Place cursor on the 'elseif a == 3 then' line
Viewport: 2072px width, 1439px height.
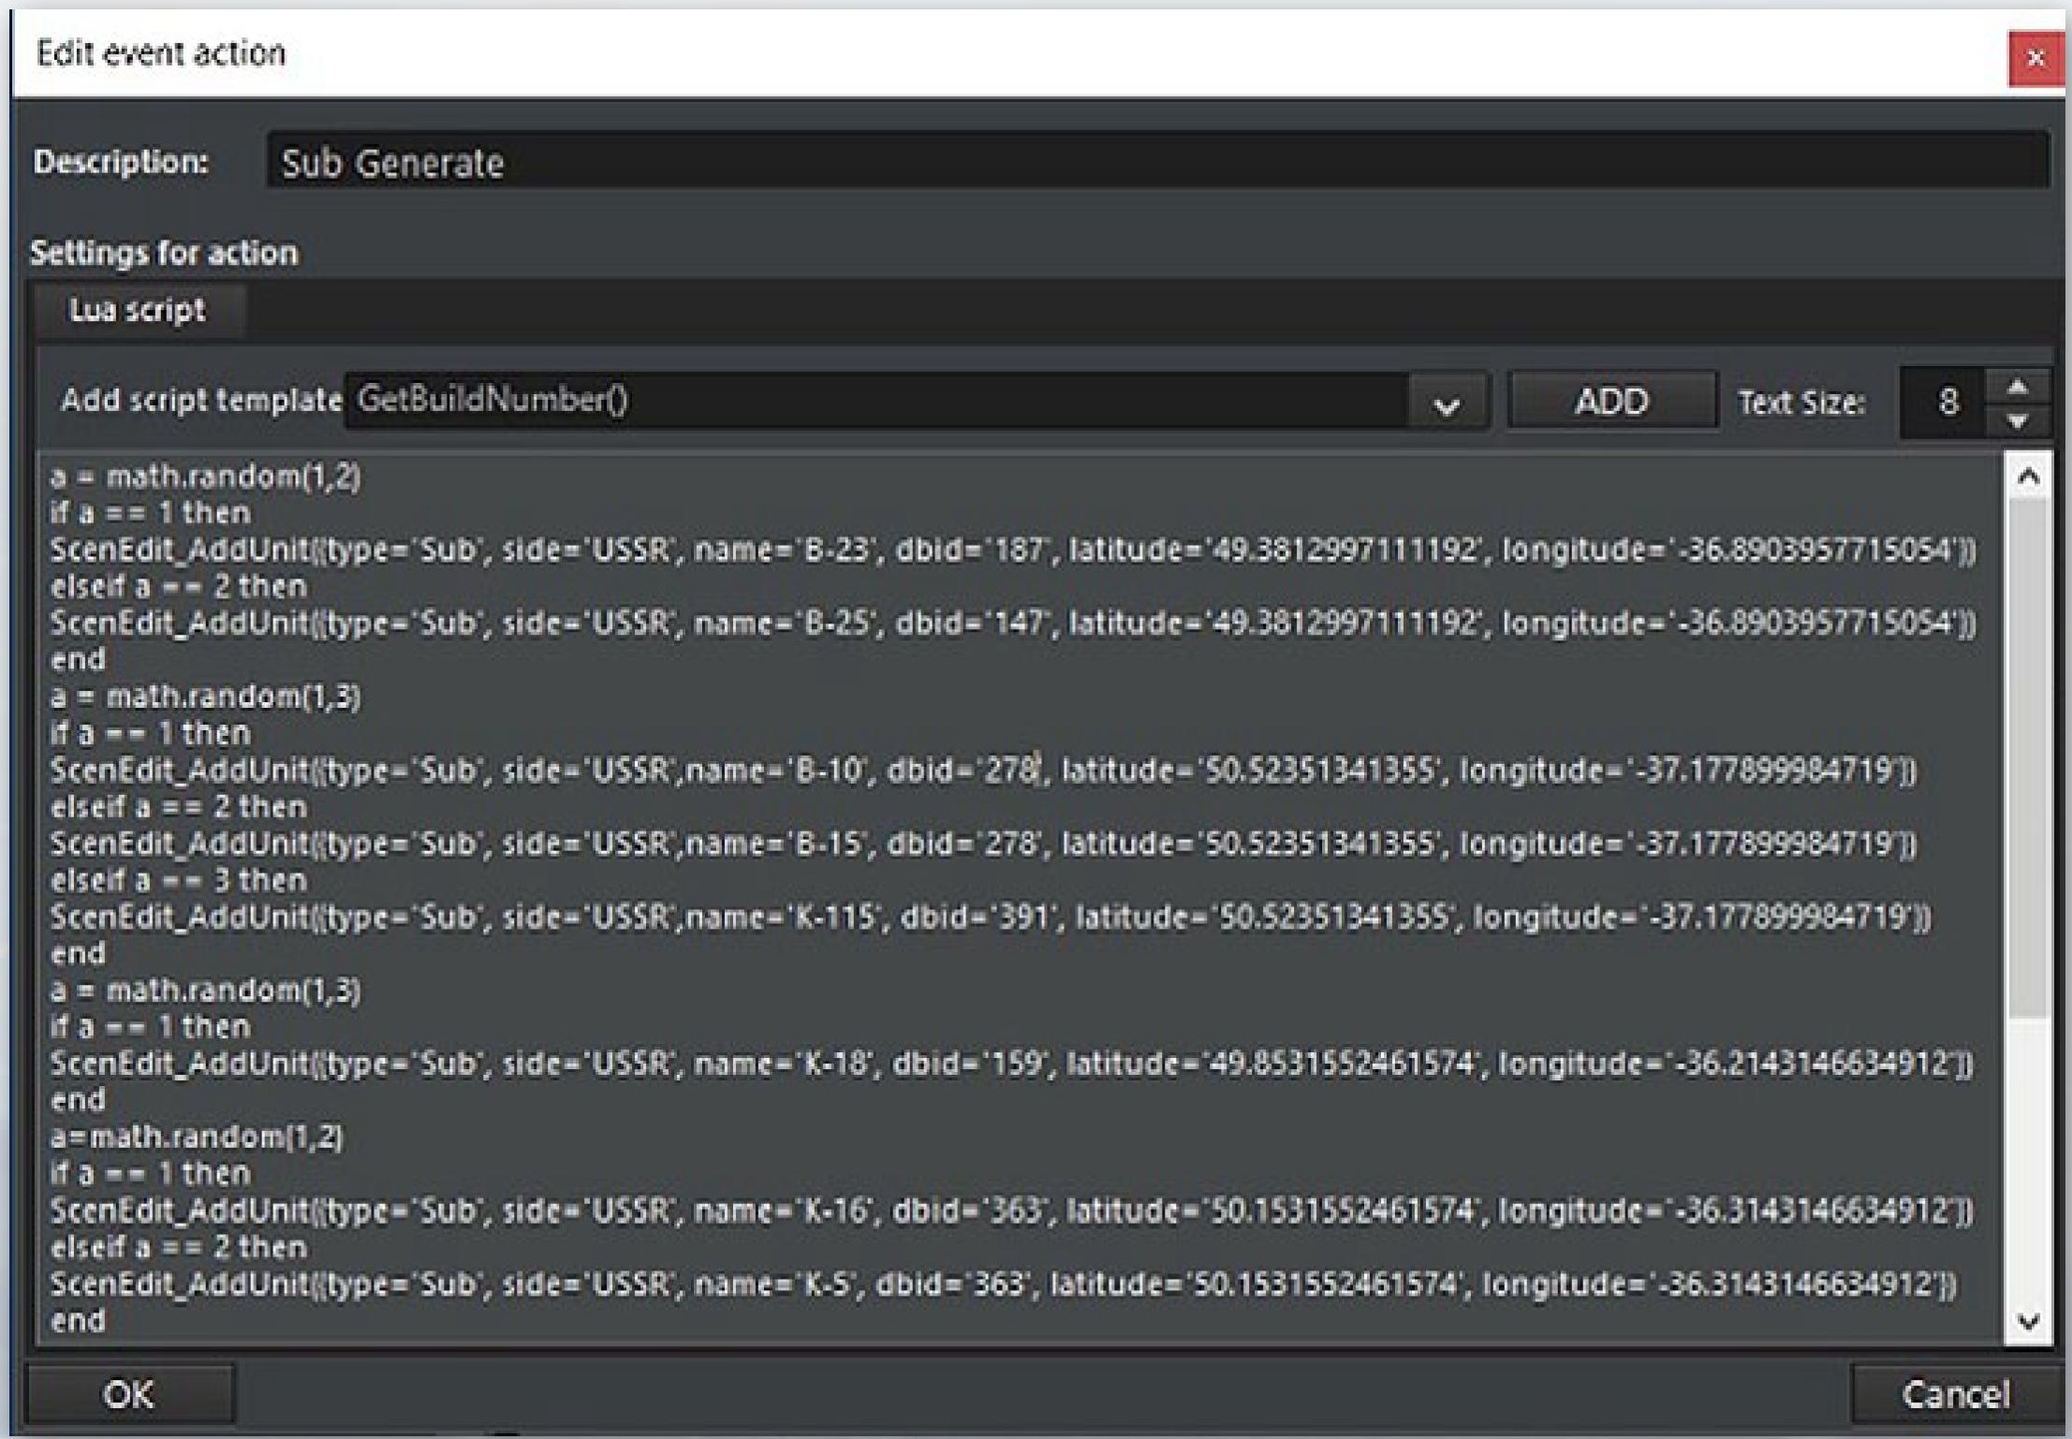click(178, 880)
